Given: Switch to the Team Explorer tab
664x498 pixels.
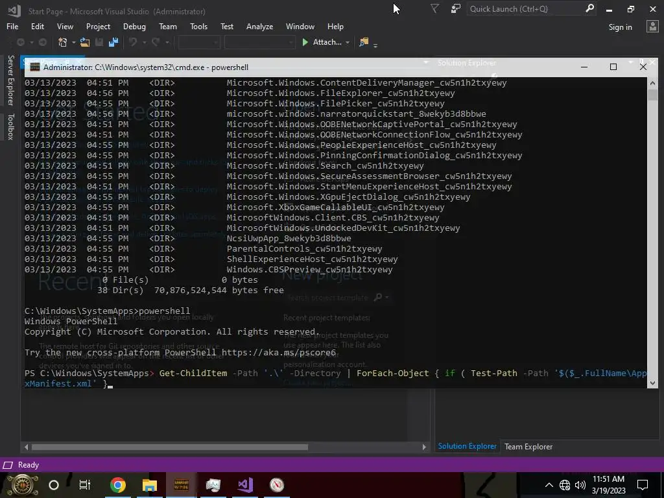Looking at the screenshot, I should tap(528, 446).
